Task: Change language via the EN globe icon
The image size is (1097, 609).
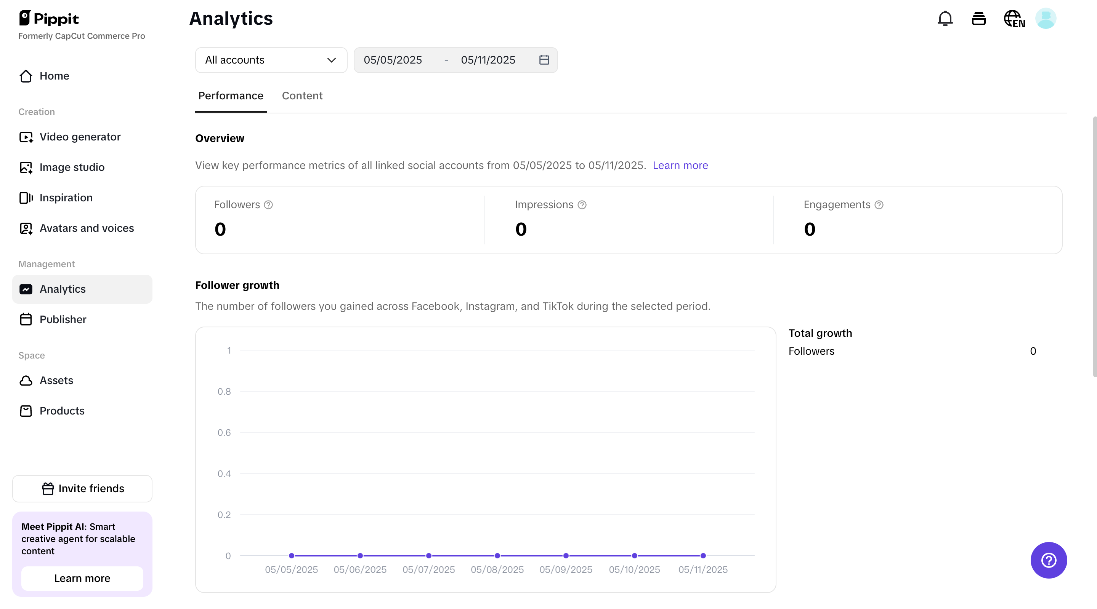Action: 1014,19
